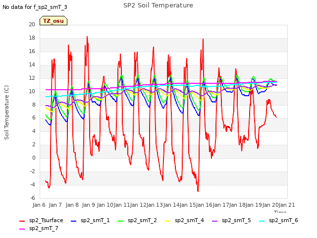Toggle sp2_Tsurface series in legend
Image resolution: width=317 pixels, height=238 pixels.
(41, 220)
